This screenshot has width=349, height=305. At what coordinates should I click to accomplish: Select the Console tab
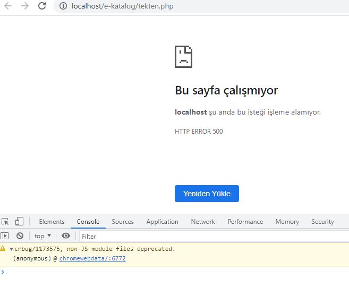88,222
